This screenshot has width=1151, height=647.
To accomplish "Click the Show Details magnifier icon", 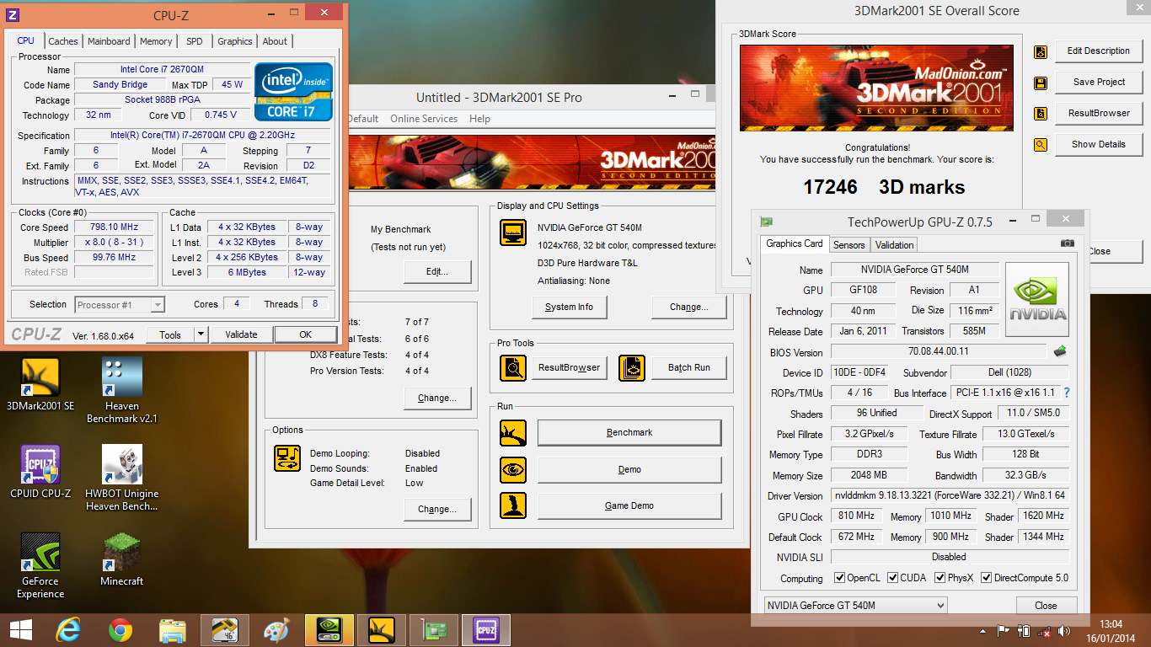I will pyautogui.click(x=1041, y=145).
